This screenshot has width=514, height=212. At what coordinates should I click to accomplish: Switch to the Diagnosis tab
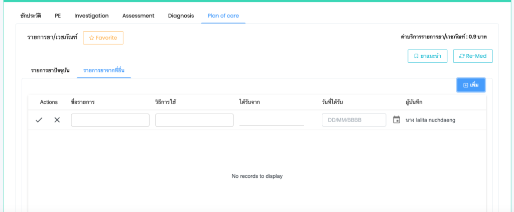(x=181, y=16)
